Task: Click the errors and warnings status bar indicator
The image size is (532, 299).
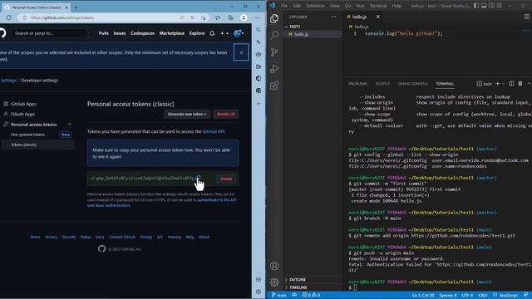Action: coord(311,295)
